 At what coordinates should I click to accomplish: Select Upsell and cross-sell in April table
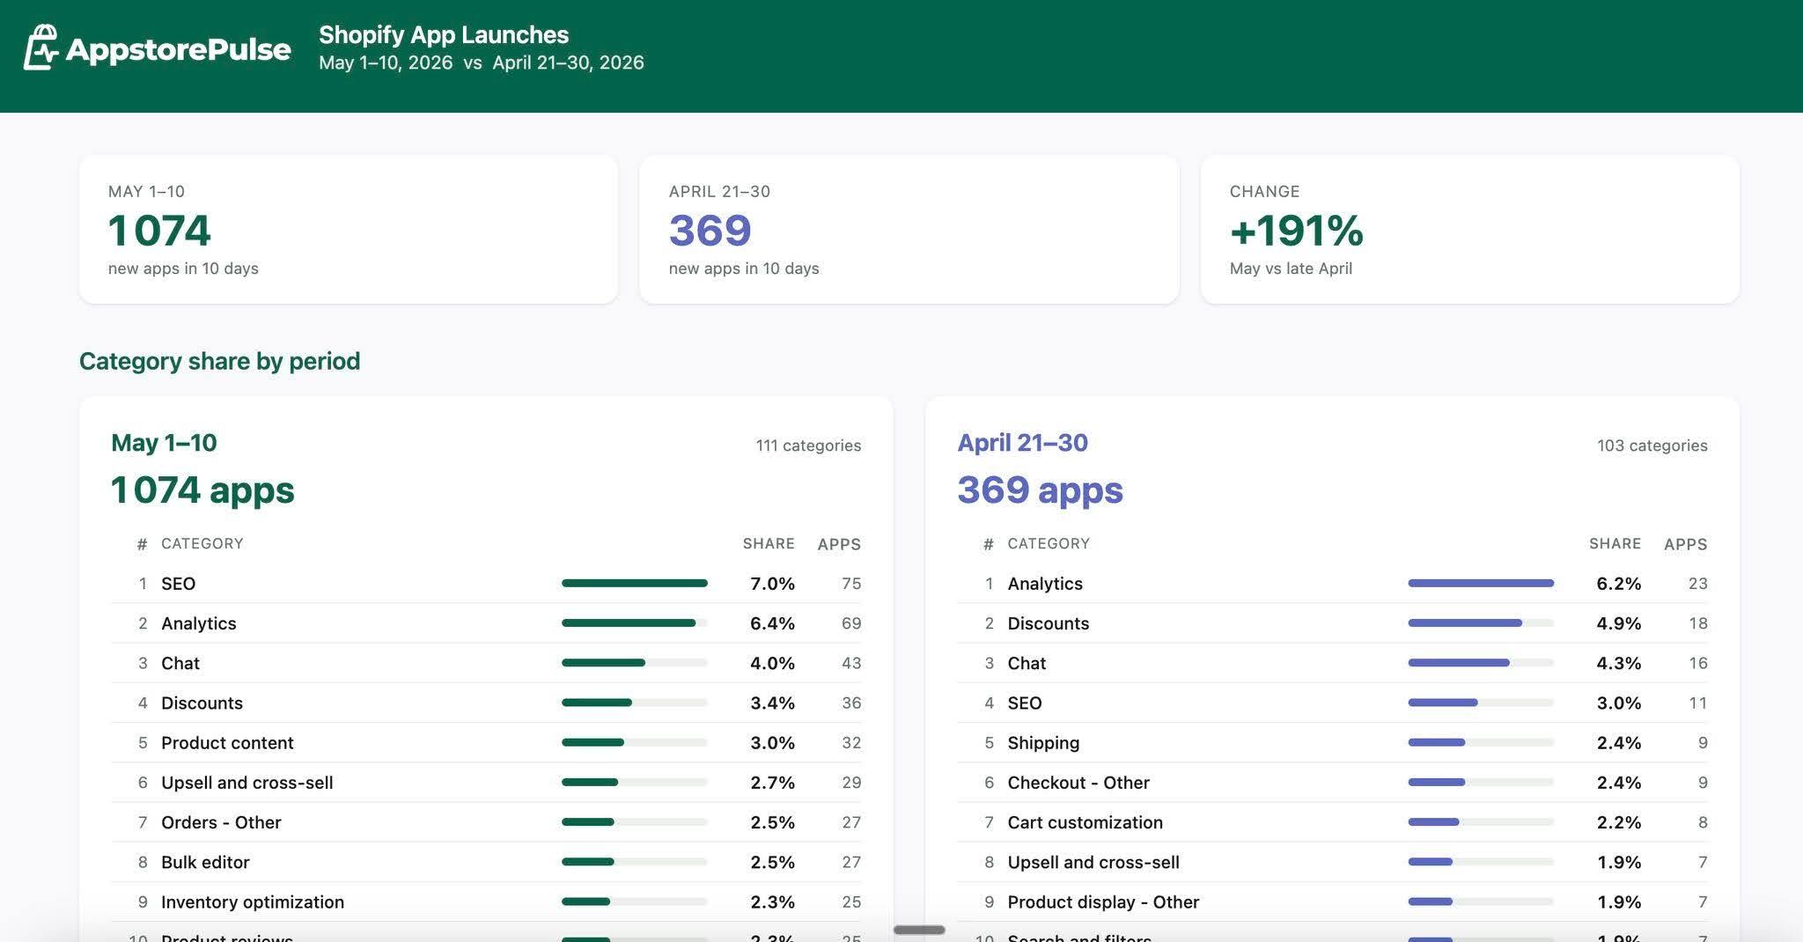[1332, 862]
